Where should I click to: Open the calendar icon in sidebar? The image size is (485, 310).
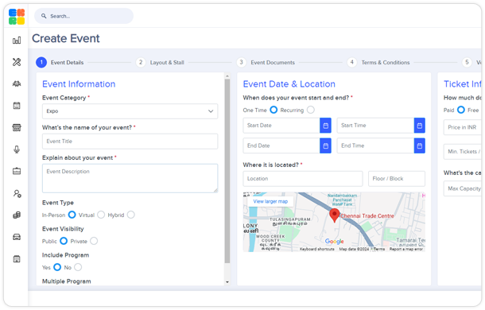coord(17,106)
